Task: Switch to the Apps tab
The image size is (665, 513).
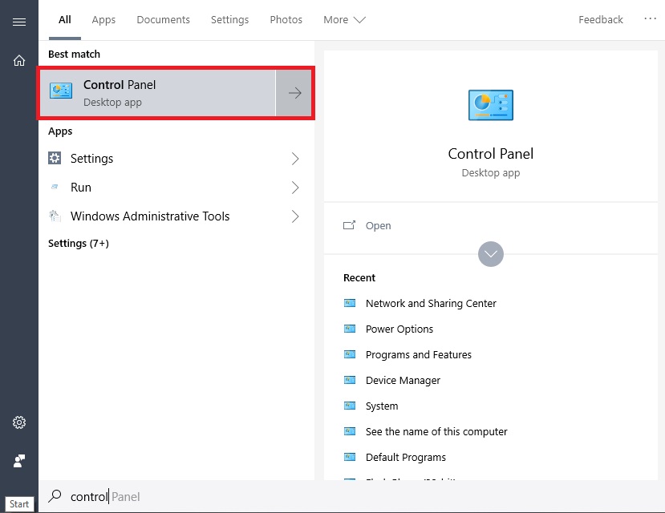Action: [x=103, y=20]
